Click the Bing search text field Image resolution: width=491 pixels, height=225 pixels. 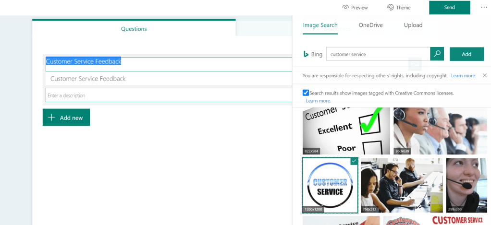pyautogui.click(x=378, y=54)
